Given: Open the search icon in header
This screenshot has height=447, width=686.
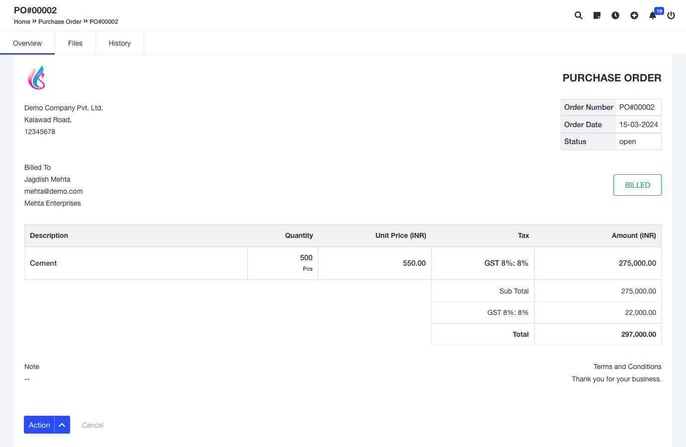Looking at the screenshot, I should [x=579, y=15].
